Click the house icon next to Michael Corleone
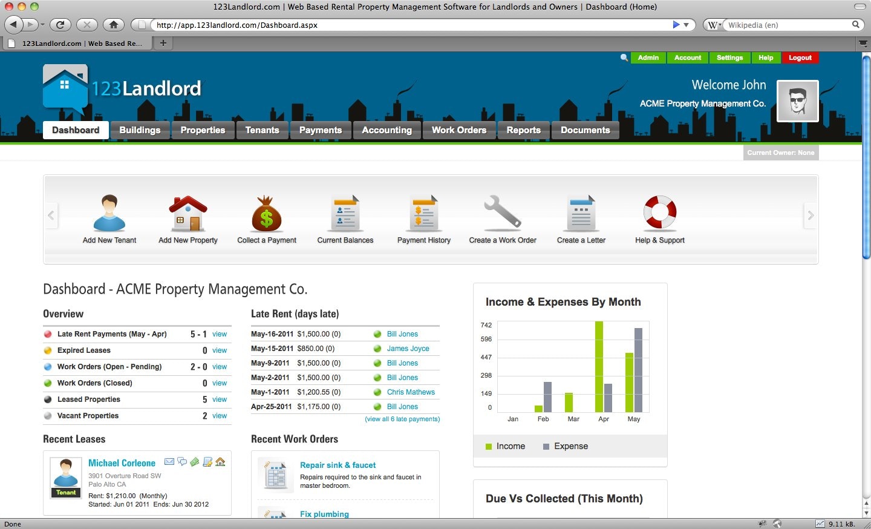The width and height of the screenshot is (871, 529). [220, 462]
